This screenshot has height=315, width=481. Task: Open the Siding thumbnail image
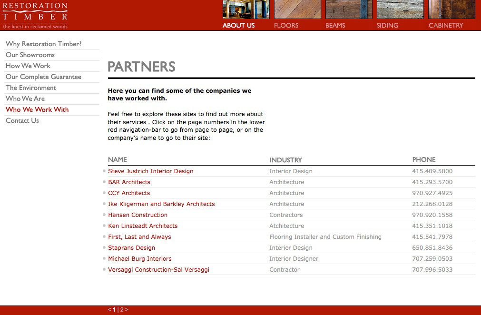coord(400,10)
